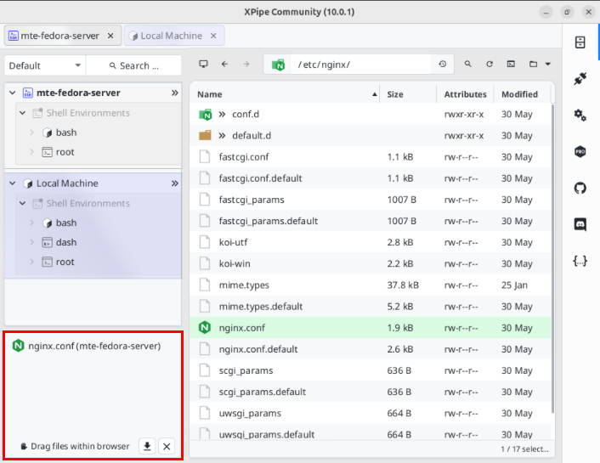
Task: Select the scgi_params file
Action: 371,370
